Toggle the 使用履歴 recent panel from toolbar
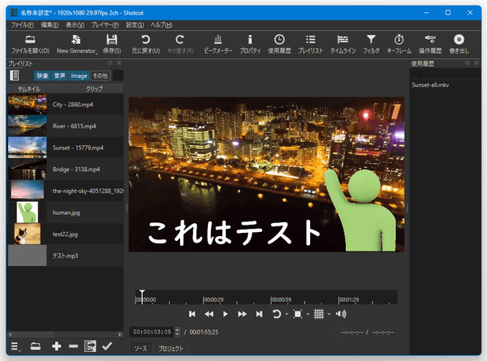 coord(279,44)
